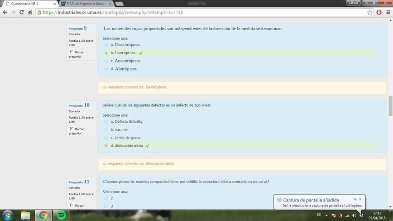Select option b. Isotrópicas
The height and width of the screenshot is (221, 393).
coord(106,53)
